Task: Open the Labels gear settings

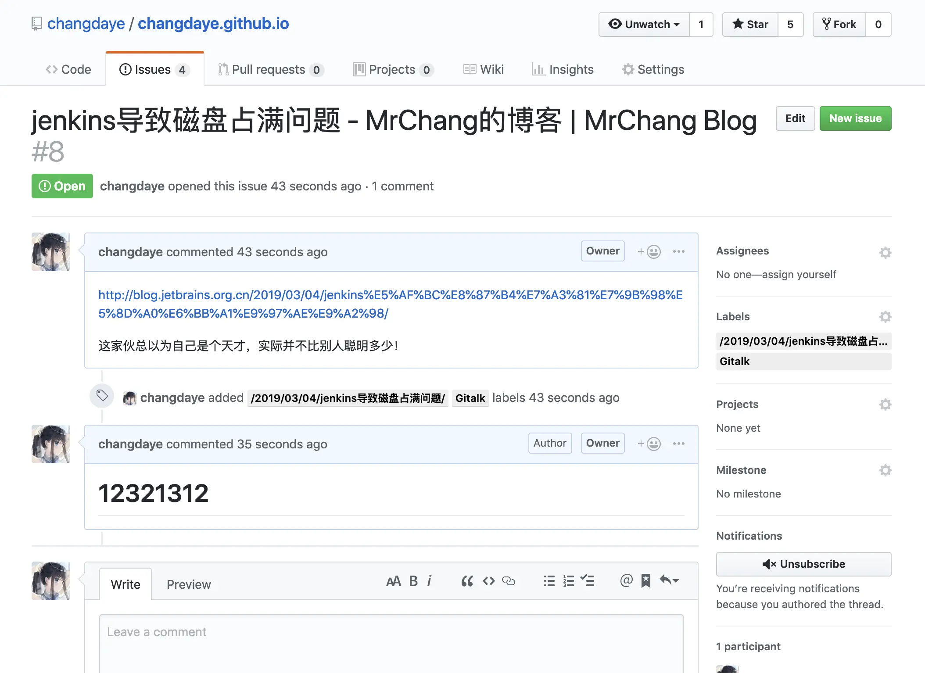Action: (885, 317)
